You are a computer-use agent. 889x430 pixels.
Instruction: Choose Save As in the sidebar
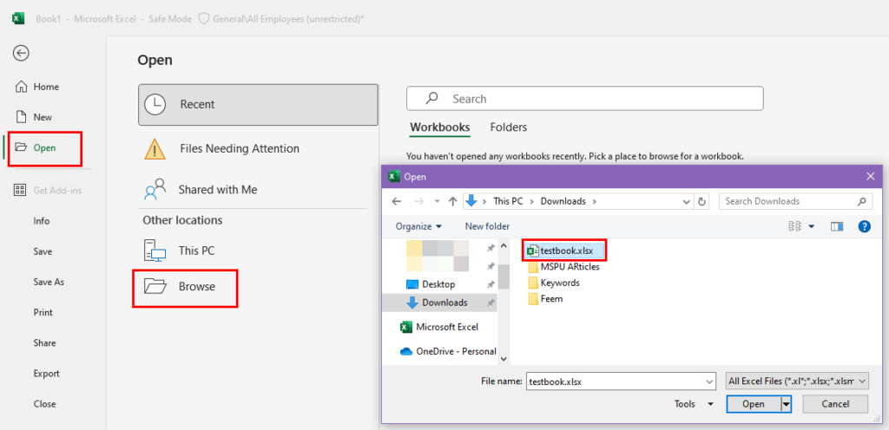pyautogui.click(x=49, y=282)
